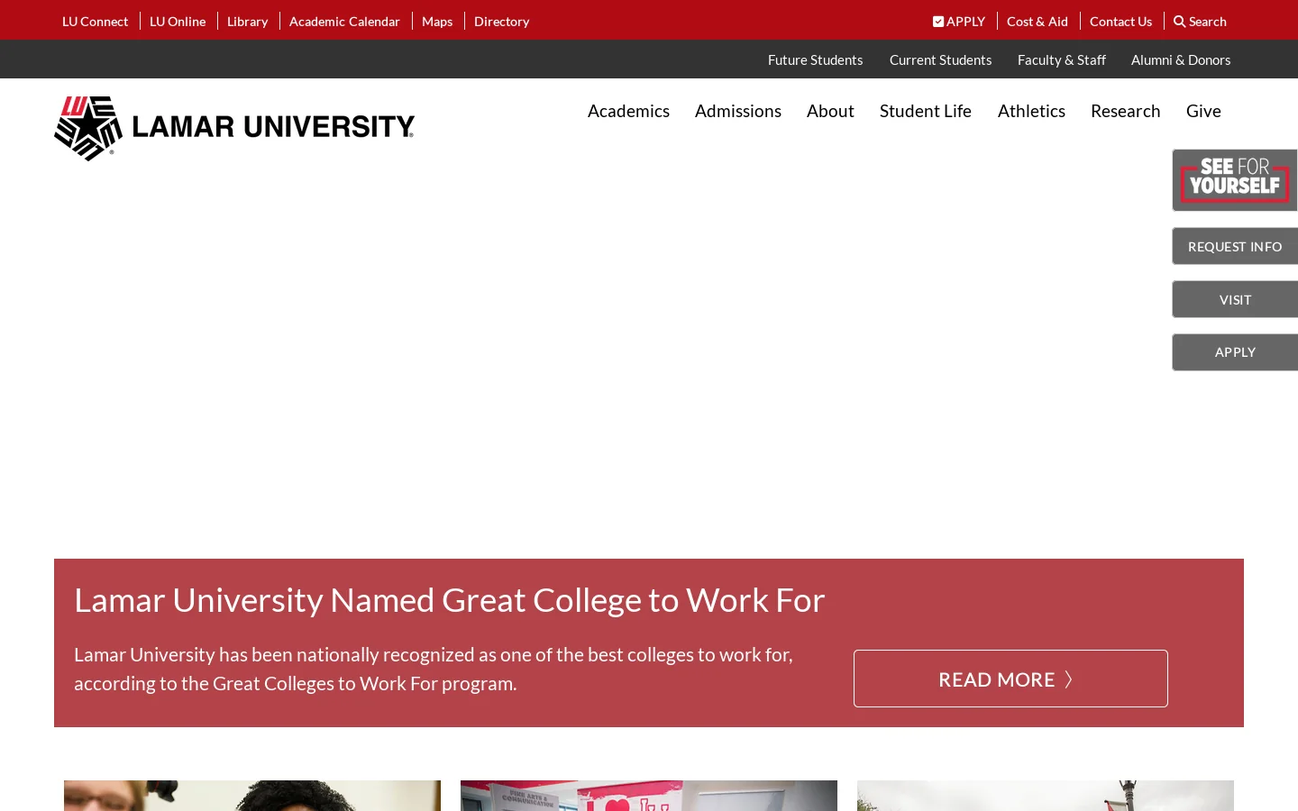View the Academic Calendar

[x=344, y=22]
